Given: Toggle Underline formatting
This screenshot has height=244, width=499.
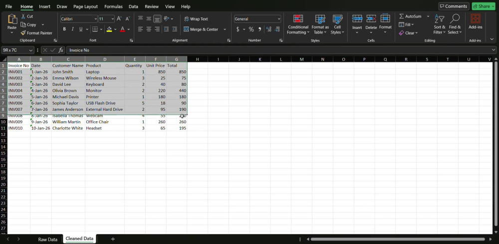Looking at the screenshot, I should [x=81, y=29].
